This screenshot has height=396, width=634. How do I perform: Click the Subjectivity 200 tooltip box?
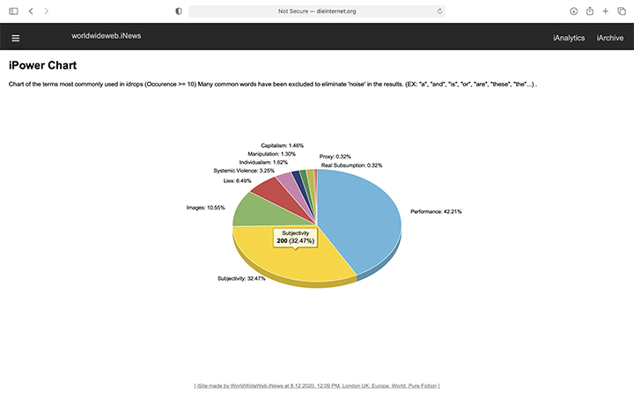click(296, 238)
